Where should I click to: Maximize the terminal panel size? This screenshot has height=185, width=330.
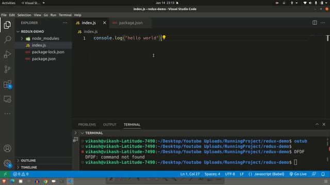(x=317, y=124)
